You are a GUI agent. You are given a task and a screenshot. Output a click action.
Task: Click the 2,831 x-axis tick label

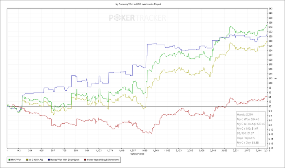tap(236, 151)
